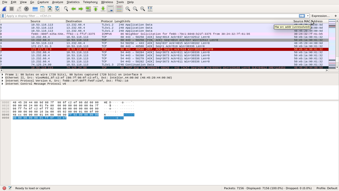This screenshot has height=191, width=339.
Task: Open the Analyze menu
Action: (x=57, y=2)
